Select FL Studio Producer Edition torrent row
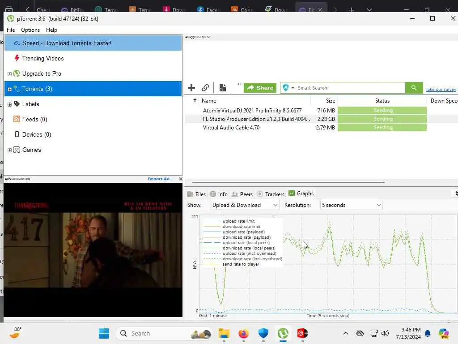Viewport: 458px width, 344px height. (x=321, y=119)
